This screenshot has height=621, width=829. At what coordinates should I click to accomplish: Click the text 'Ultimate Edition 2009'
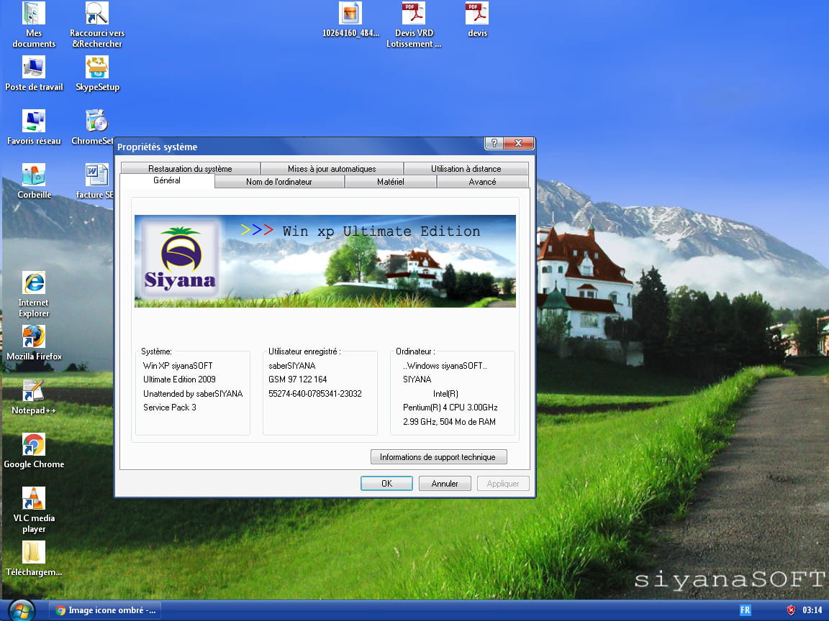point(179,379)
